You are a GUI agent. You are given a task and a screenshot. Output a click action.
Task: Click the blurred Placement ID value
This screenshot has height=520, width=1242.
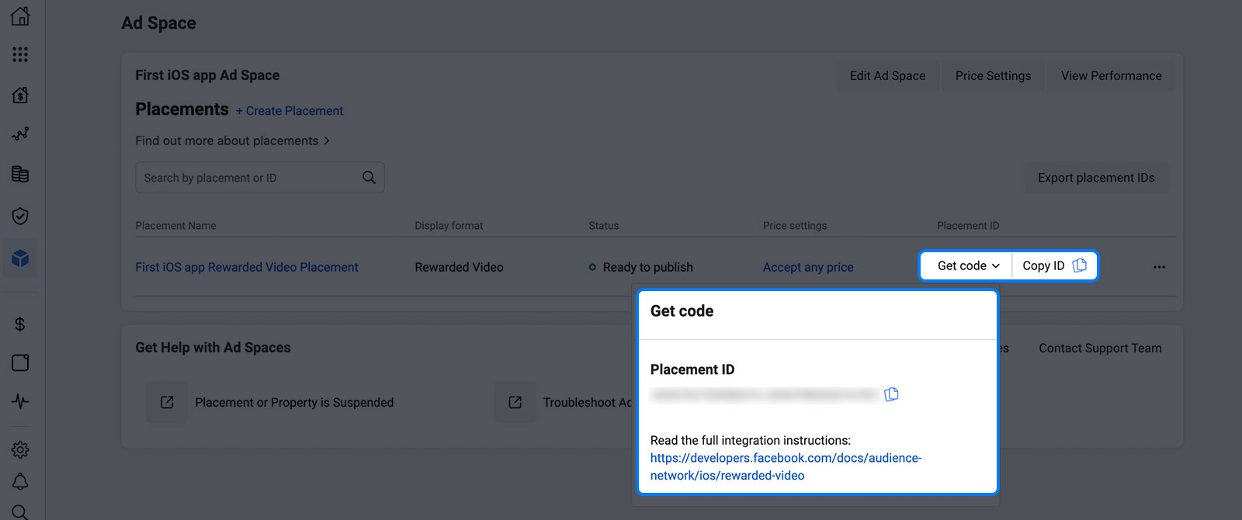point(765,395)
